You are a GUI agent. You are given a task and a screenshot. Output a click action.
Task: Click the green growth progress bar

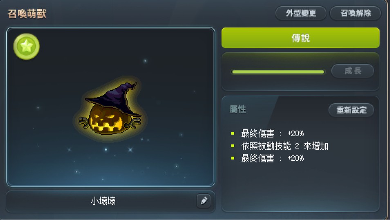tap(278, 72)
